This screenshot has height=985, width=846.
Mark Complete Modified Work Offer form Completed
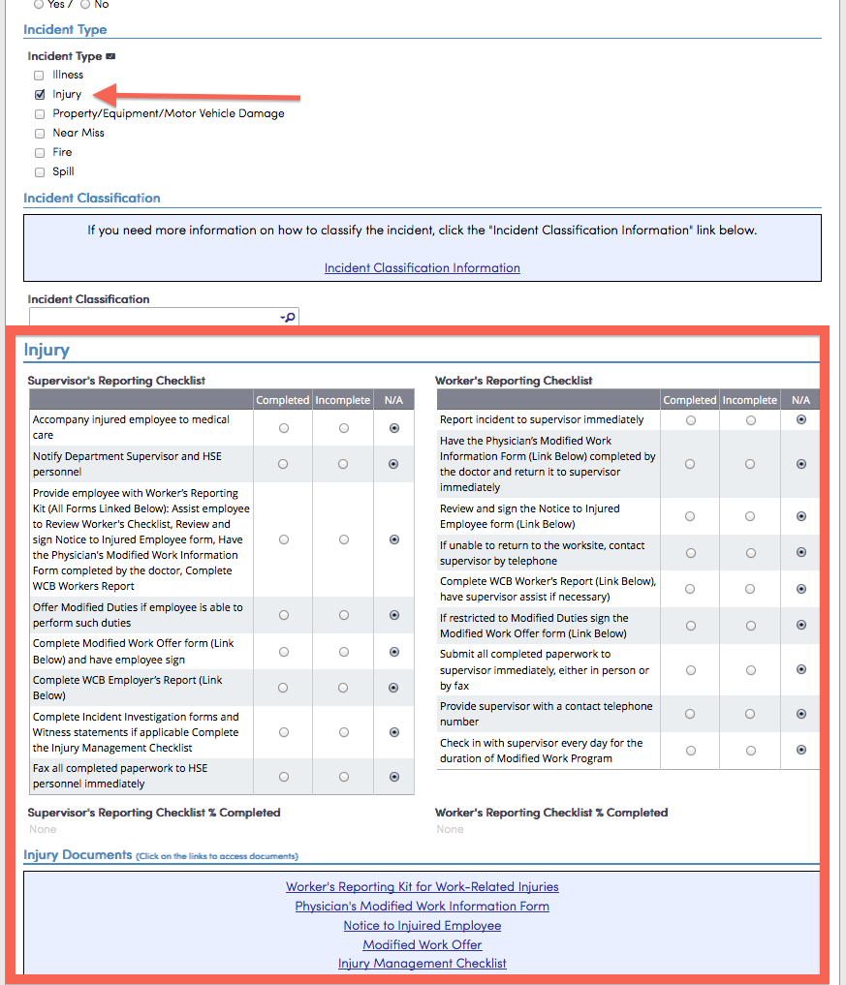284,652
